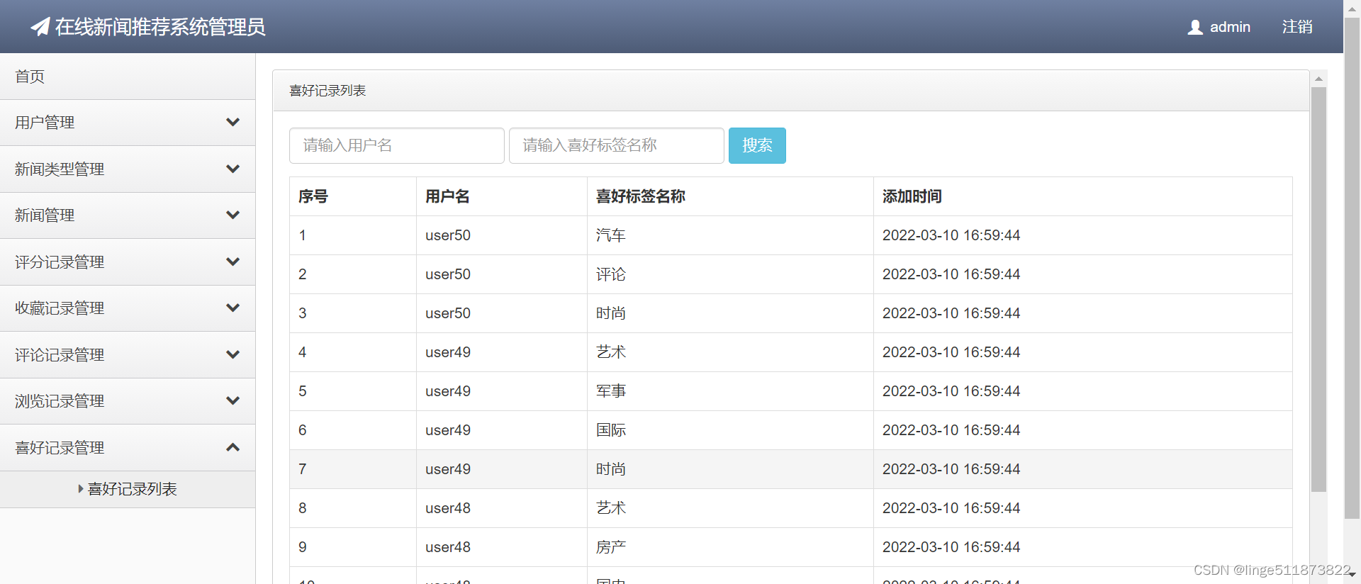Expand the 新闻管理 chevron

(233, 215)
